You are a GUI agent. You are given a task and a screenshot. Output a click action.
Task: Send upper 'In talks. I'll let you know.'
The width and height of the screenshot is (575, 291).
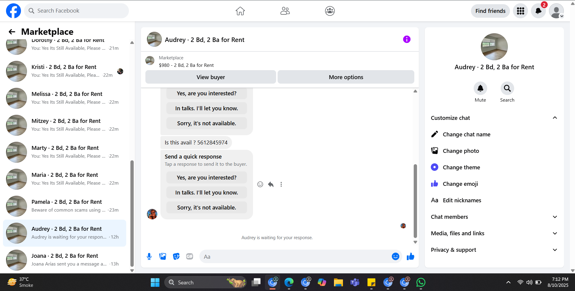207,108
